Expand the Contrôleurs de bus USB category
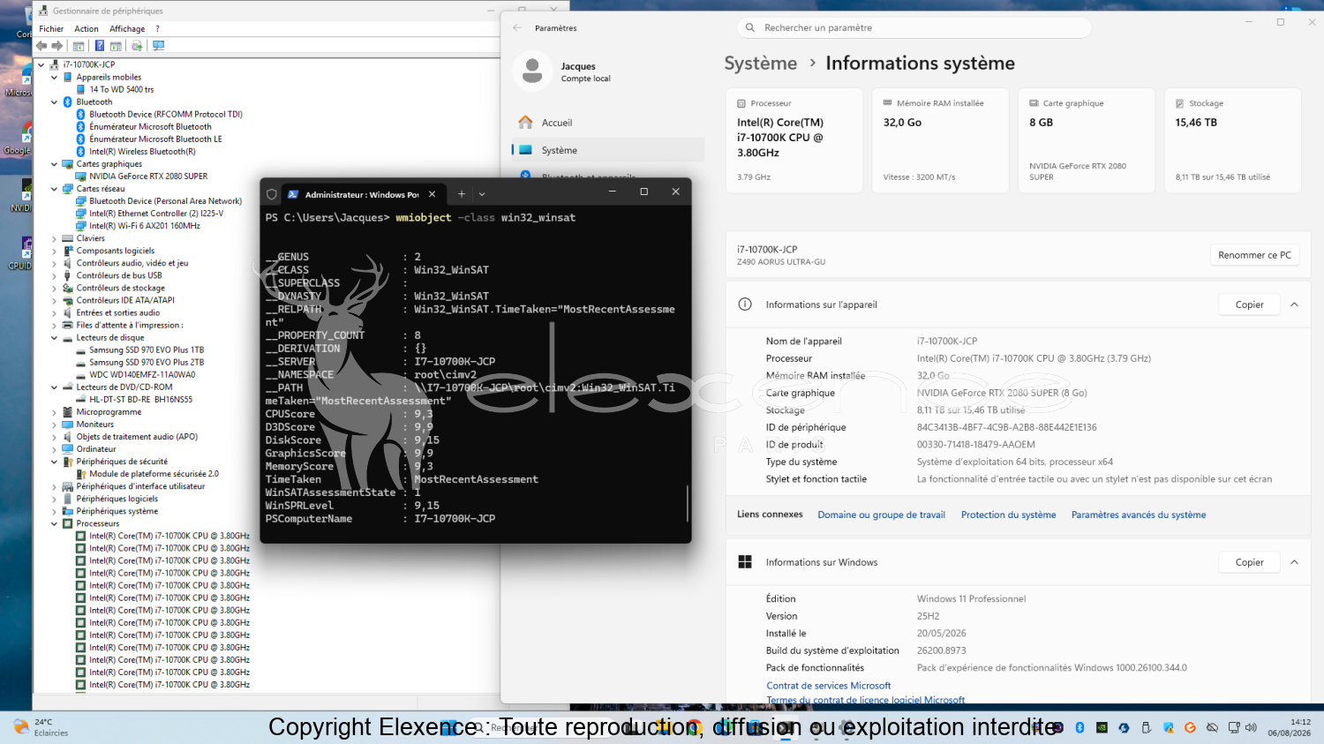 click(55, 275)
